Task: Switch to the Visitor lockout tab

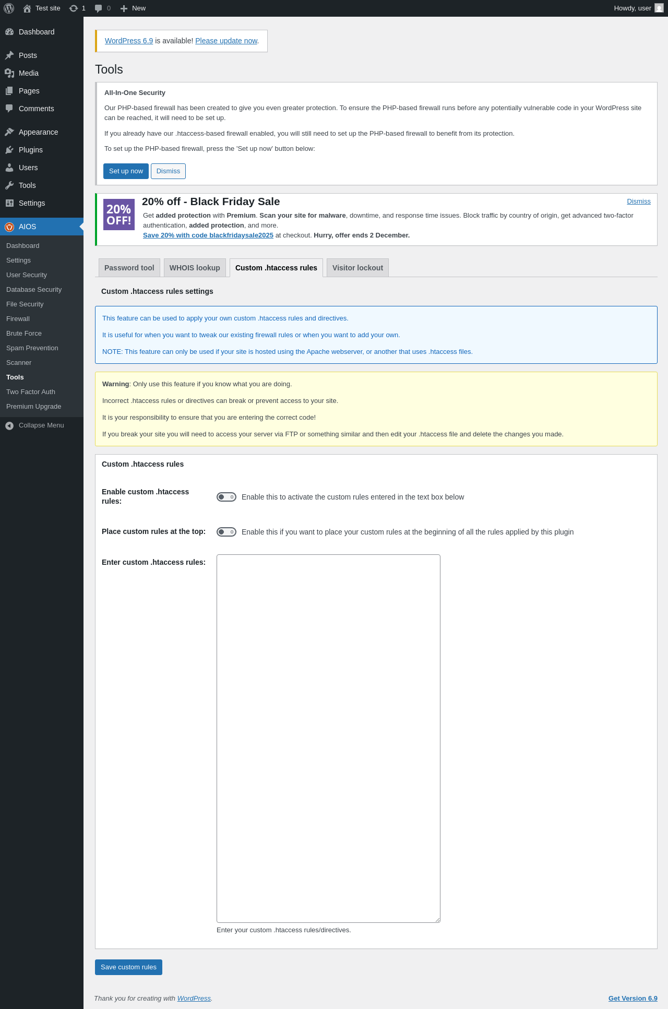Action: pos(357,268)
